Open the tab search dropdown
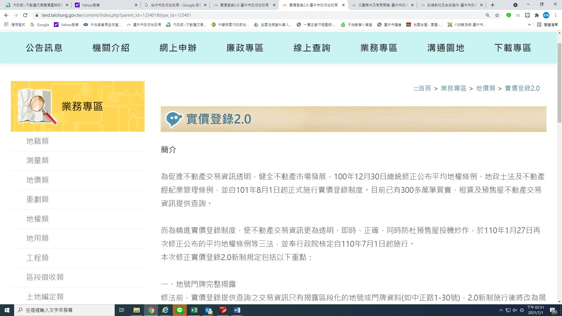The width and height of the screenshot is (562, 316). pos(515,5)
